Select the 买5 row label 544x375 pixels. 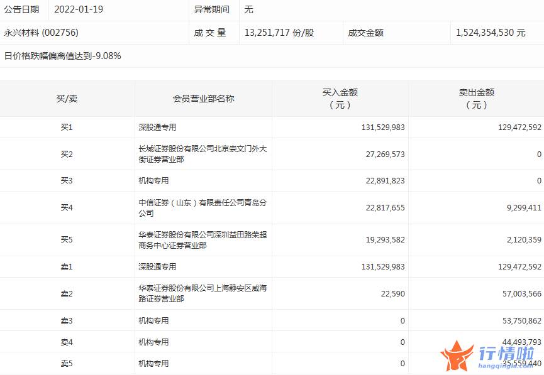67,239
